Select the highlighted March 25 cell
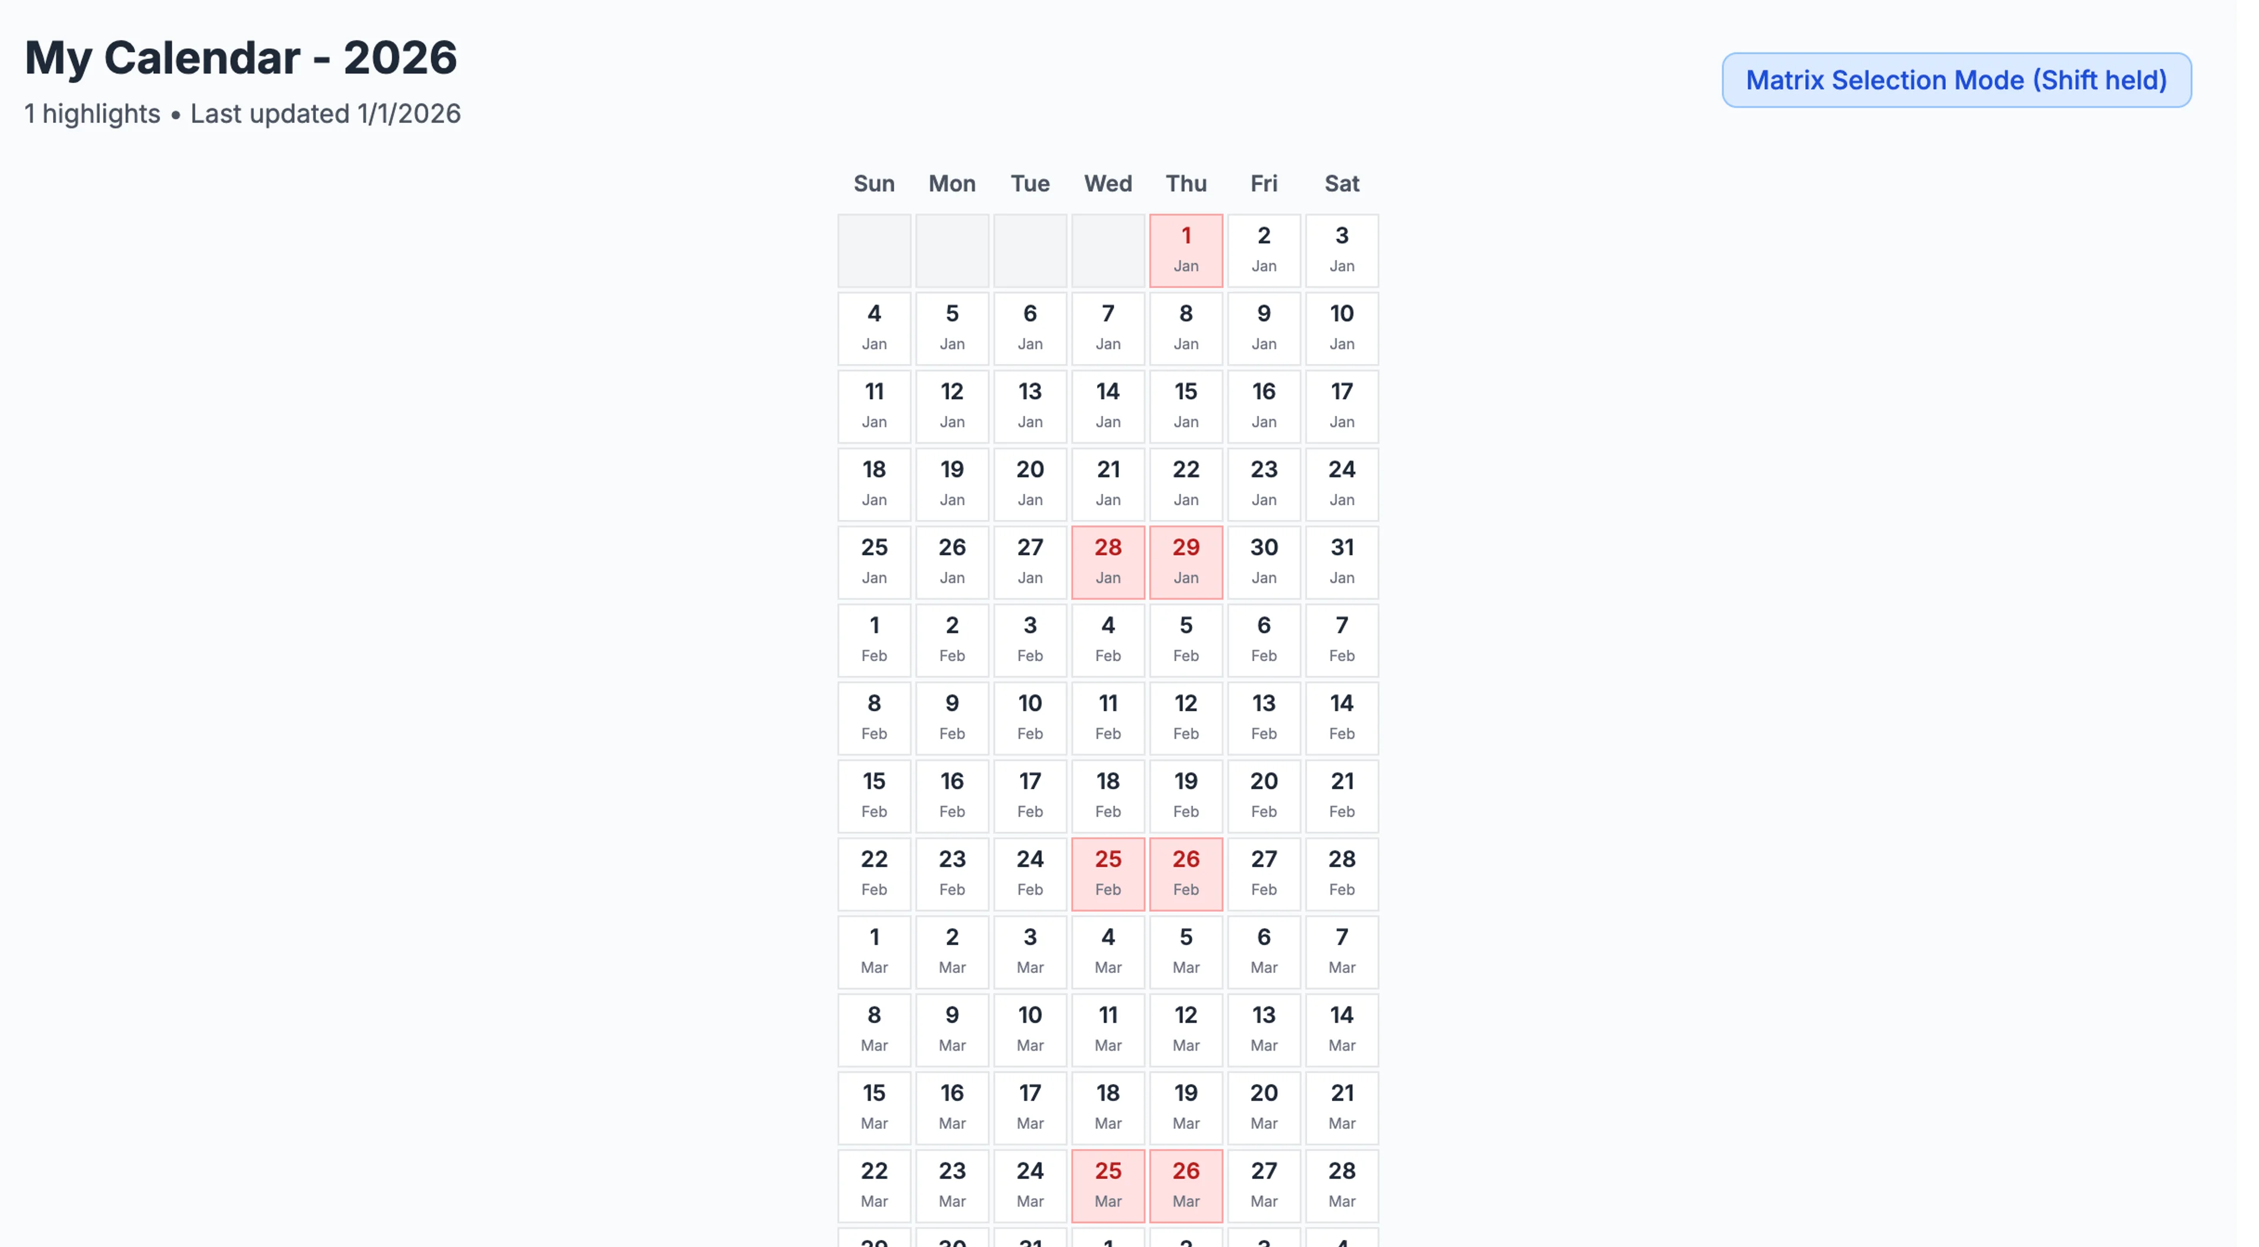 1108,1186
